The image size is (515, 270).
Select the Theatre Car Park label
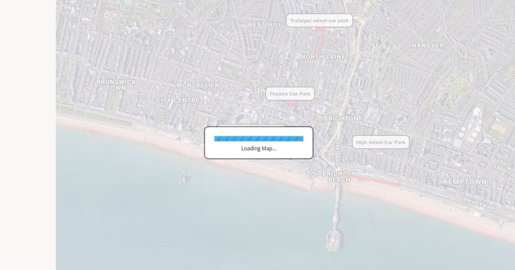[290, 94]
